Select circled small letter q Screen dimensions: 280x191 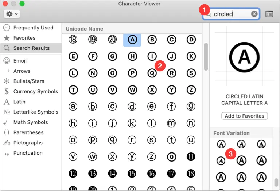[112, 140]
